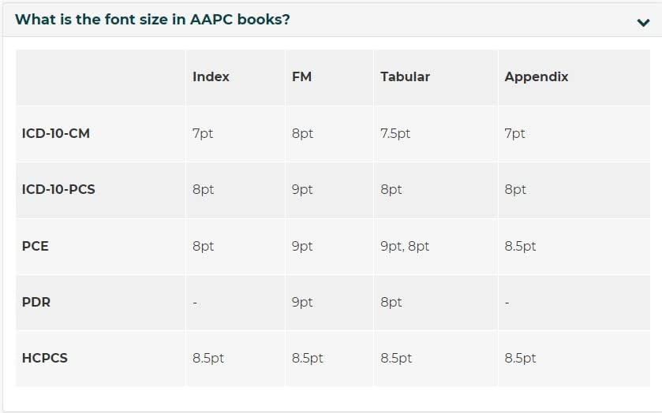Viewport: 662px width, 413px height.
Task: Select the PCE row label
Action: click(36, 246)
